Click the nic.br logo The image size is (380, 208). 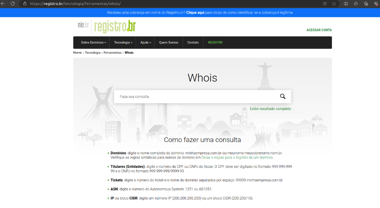coord(83,25)
